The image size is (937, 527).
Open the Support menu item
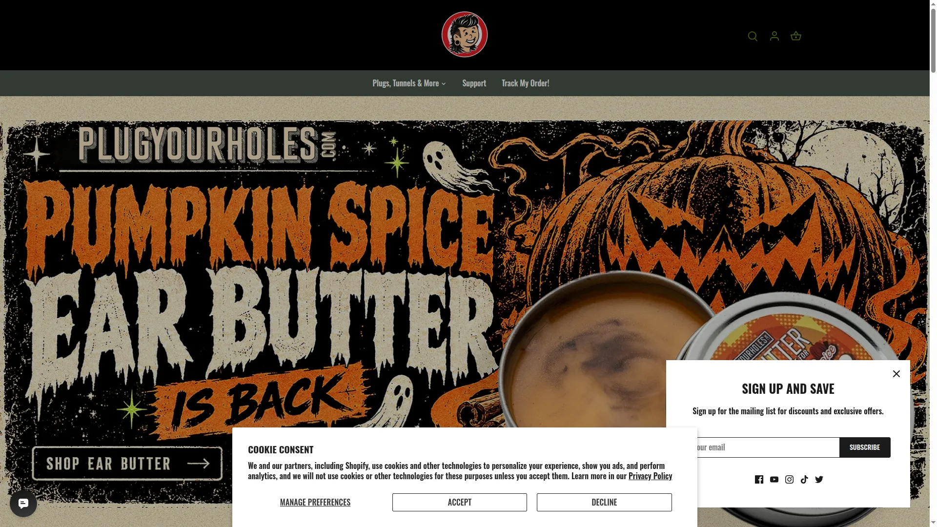474,83
